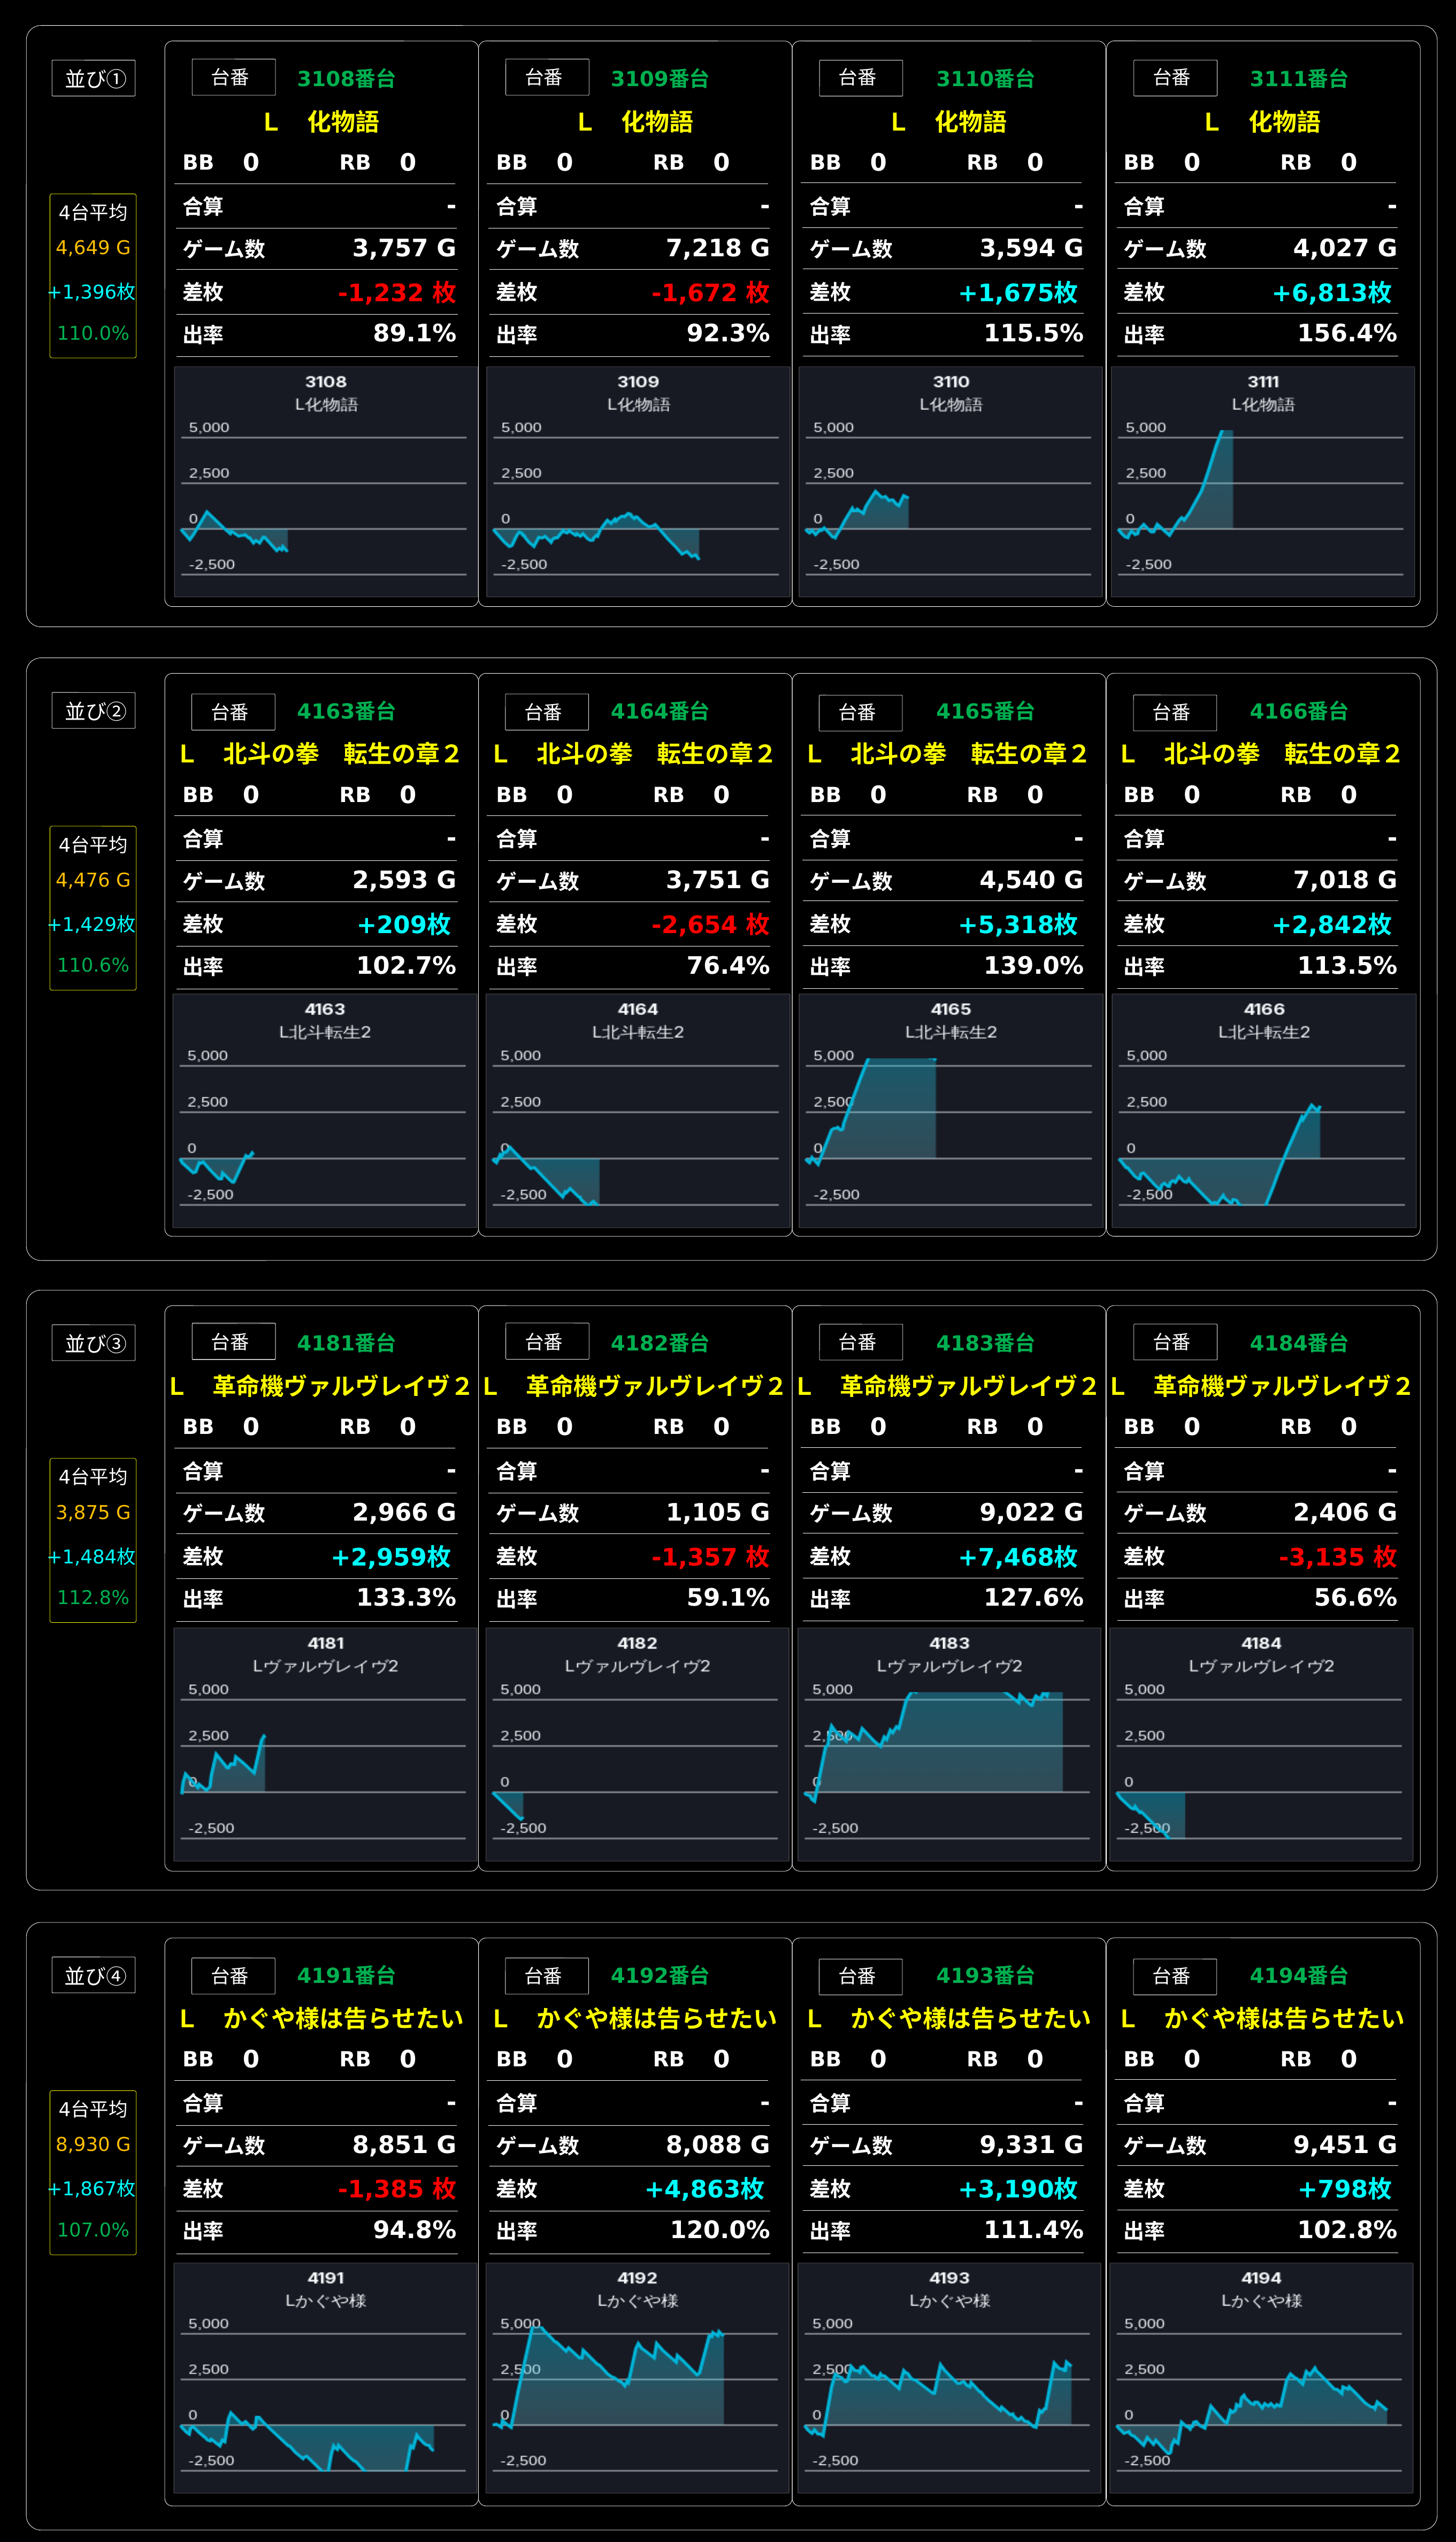The height and width of the screenshot is (2542, 1456).
Task: Click the cyan difference +798枚
Action: point(1345,2188)
